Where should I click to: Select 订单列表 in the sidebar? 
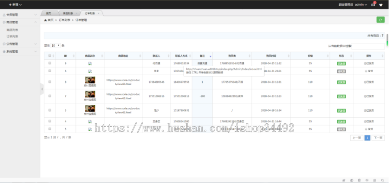tap(12, 36)
